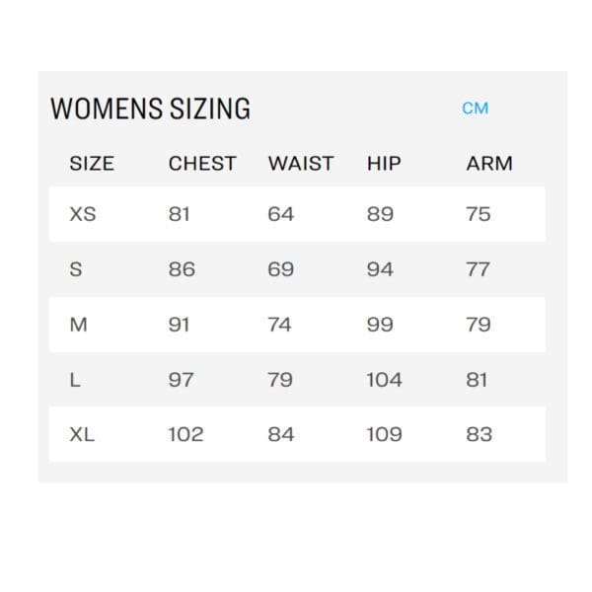Click XL chest value 102
This screenshot has height=592, width=592.
pyautogui.click(x=185, y=434)
